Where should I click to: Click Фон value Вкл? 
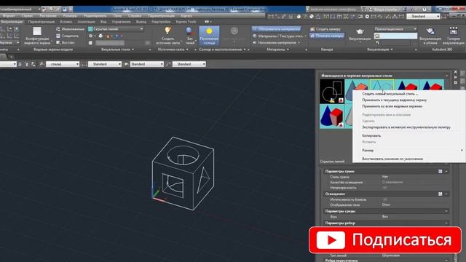[385, 217]
